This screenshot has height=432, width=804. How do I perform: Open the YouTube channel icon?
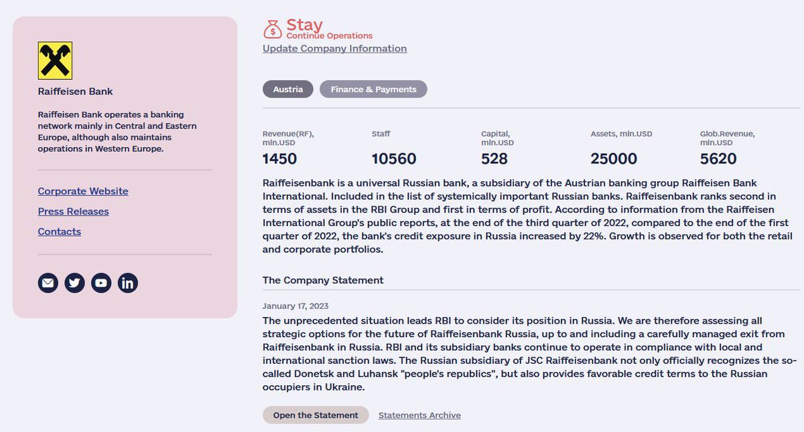101,283
